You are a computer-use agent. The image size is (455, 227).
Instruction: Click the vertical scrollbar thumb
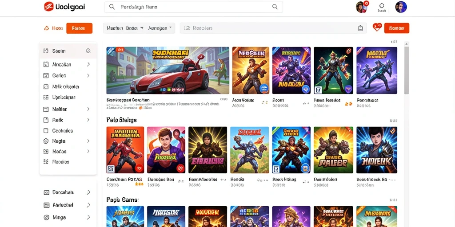click(407, 70)
